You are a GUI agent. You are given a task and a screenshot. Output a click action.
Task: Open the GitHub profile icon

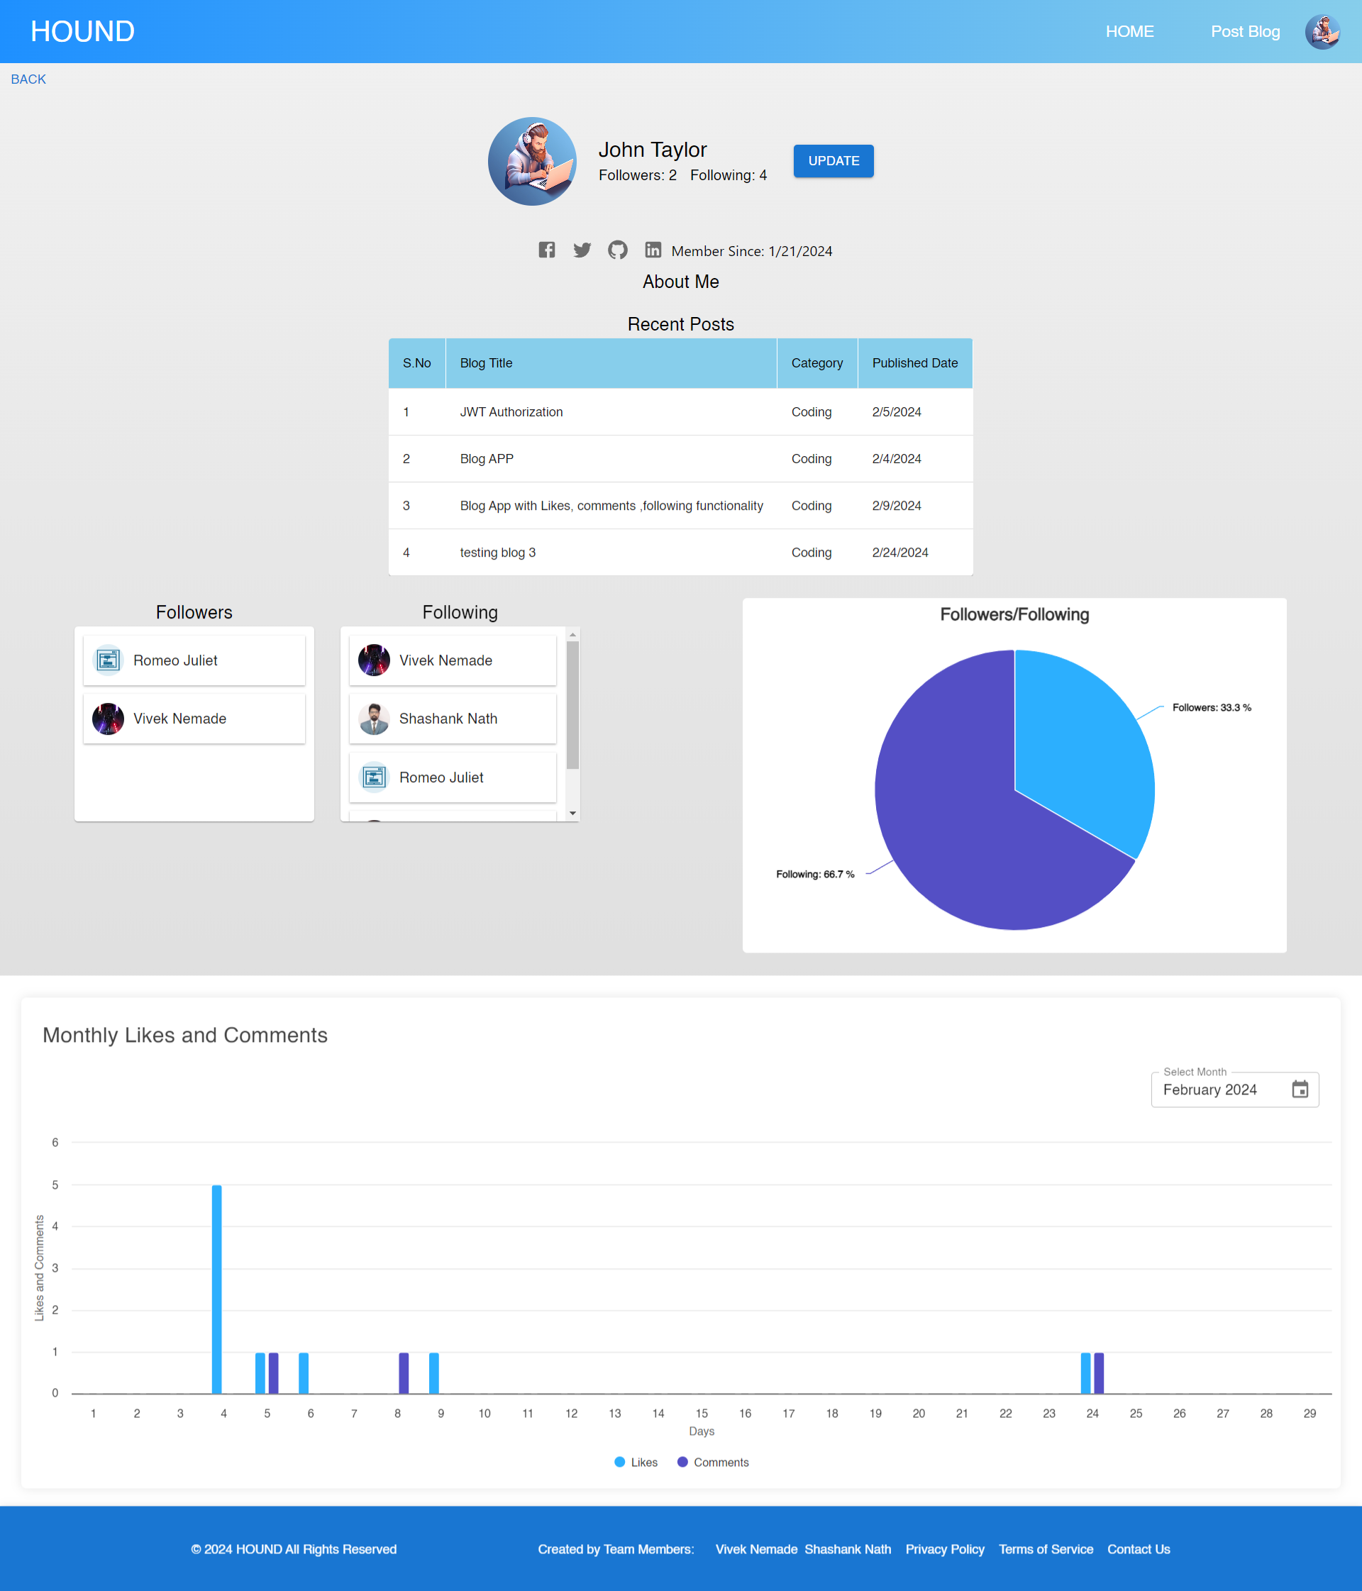pyautogui.click(x=617, y=250)
